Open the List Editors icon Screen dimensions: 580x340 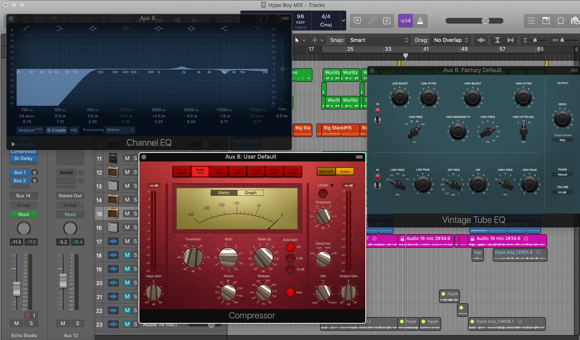(531, 21)
